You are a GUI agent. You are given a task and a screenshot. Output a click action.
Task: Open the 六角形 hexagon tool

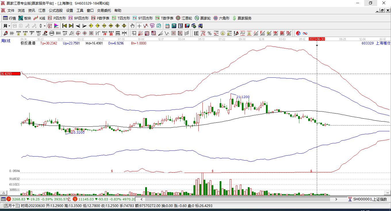point(221,18)
